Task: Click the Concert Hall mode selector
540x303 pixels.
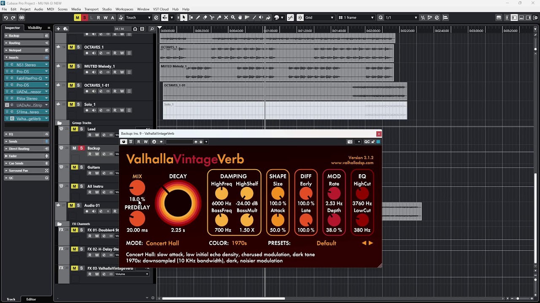Action: (162, 243)
